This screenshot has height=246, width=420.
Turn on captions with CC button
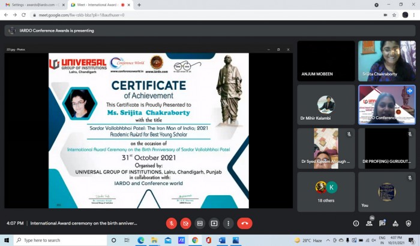tap(200, 223)
